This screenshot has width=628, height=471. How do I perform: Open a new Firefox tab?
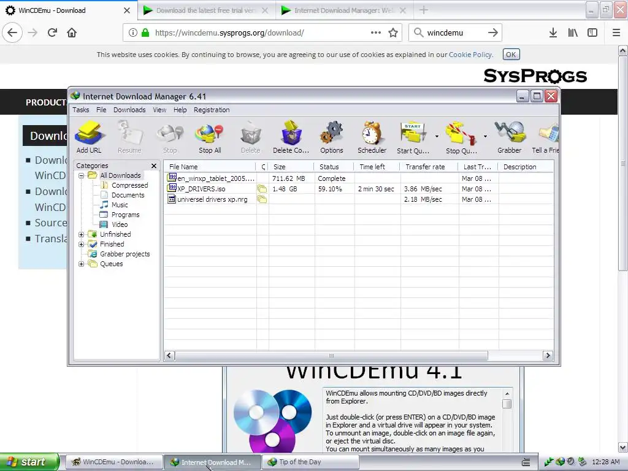(x=424, y=10)
